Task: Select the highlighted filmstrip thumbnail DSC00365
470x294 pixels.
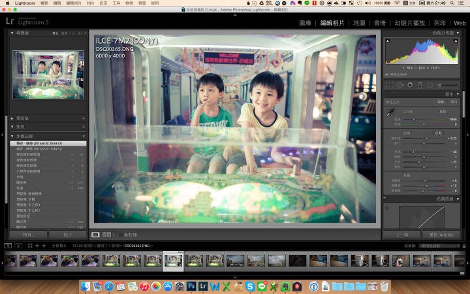Action: (173, 261)
